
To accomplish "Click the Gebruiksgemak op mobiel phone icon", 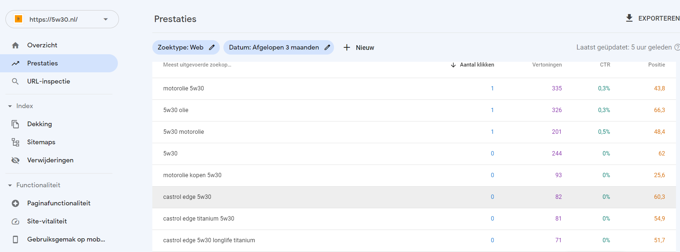I will (x=15, y=239).
